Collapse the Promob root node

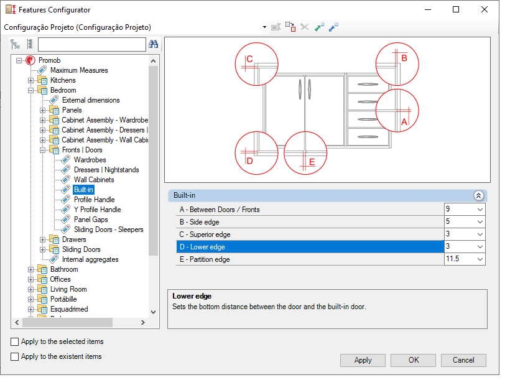click(x=19, y=60)
